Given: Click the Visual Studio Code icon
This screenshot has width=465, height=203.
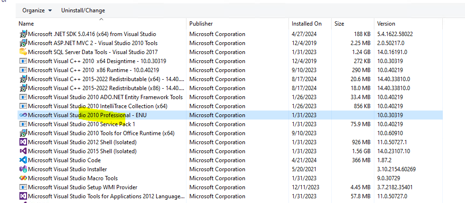Looking at the screenshot, I should pos(23,160).
